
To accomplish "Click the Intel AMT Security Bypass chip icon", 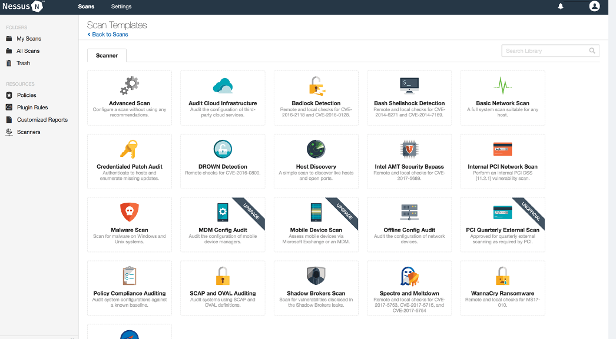I will (409, 149).
